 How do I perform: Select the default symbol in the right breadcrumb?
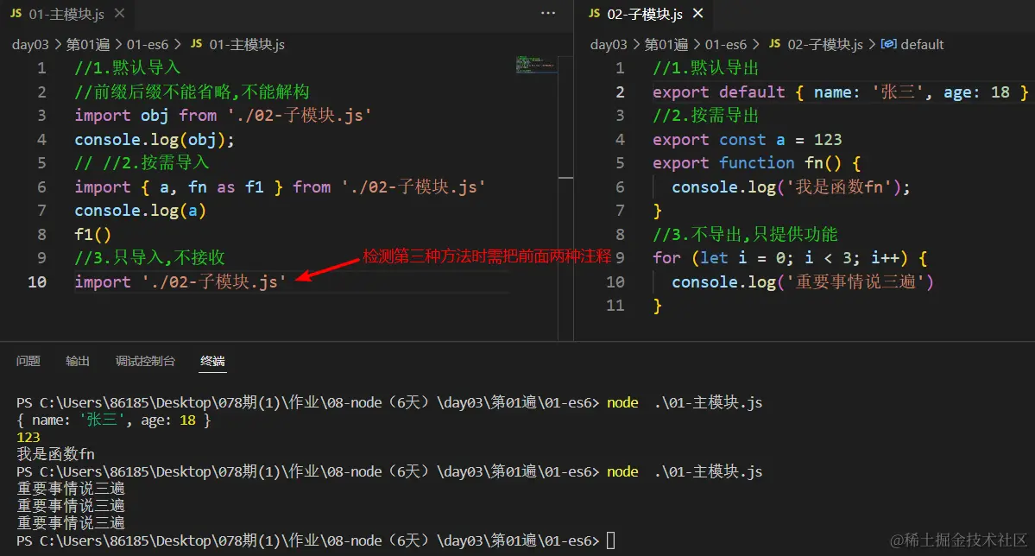922,44
